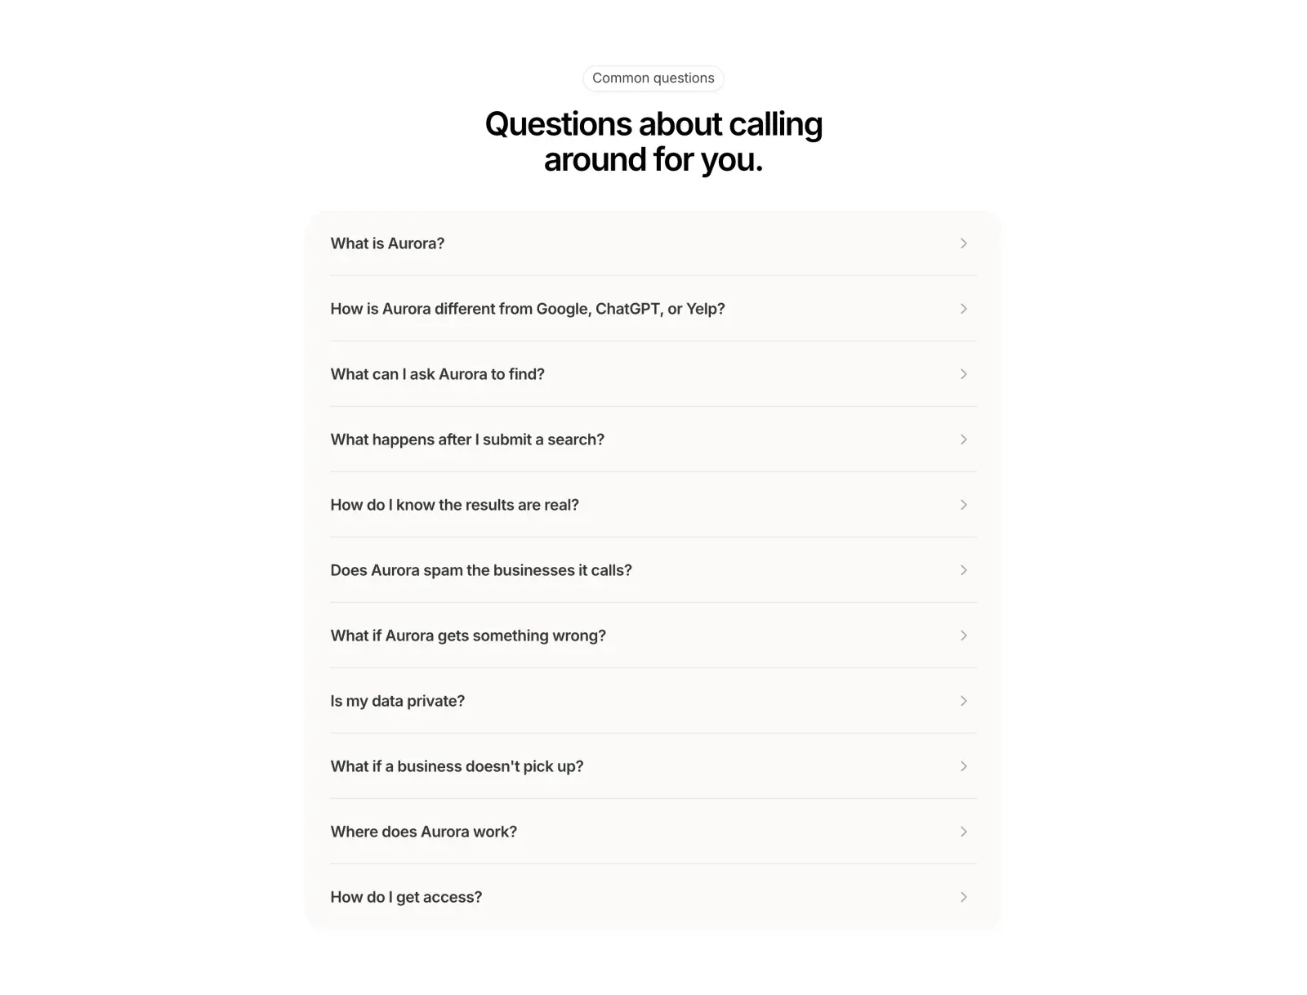1307x995 pixels.
Task: Open the 'Is my data private?' question
Action: click(x=653, y=701)
